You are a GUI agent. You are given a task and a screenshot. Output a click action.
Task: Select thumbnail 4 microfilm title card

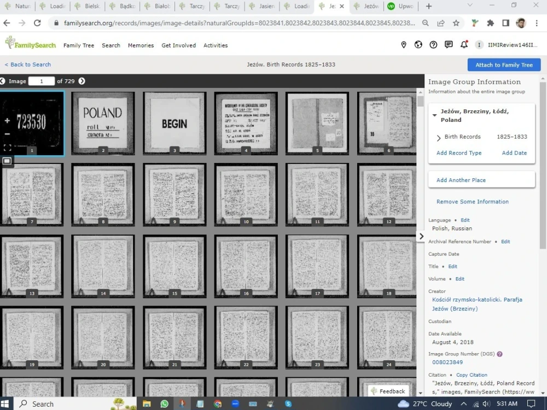pyautogui.click(x=246, y=123)
